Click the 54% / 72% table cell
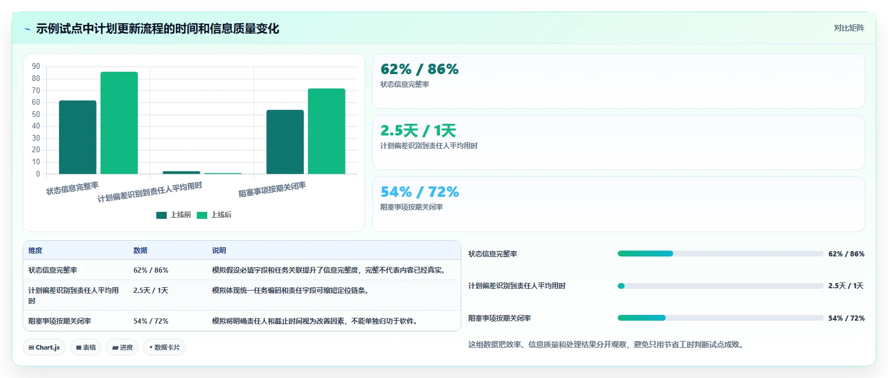The image size is (888, 378). point(151,321)
